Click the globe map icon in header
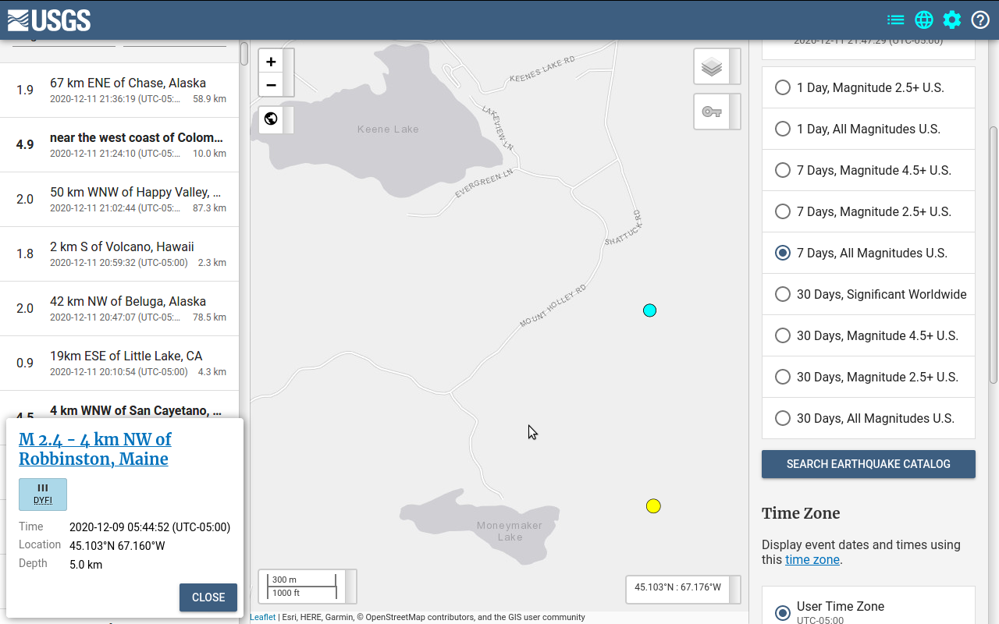Image resolution: width=999 pixels, height=624 pixels. pyautogui.click(x=924, y=20)
